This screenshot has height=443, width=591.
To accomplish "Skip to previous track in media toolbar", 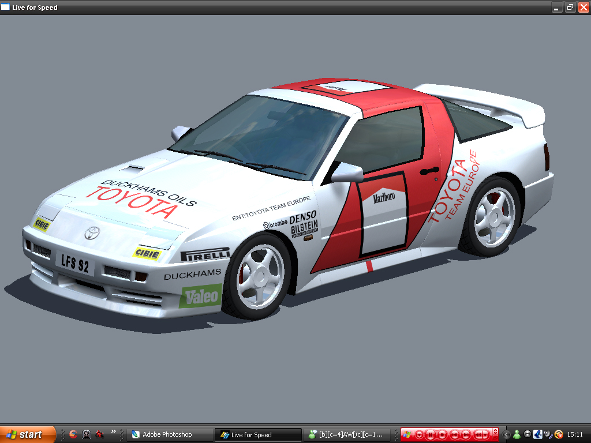I will [455, 435].
